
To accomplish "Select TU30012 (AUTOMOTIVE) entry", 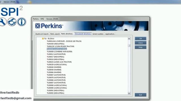I will pos(56,54).
